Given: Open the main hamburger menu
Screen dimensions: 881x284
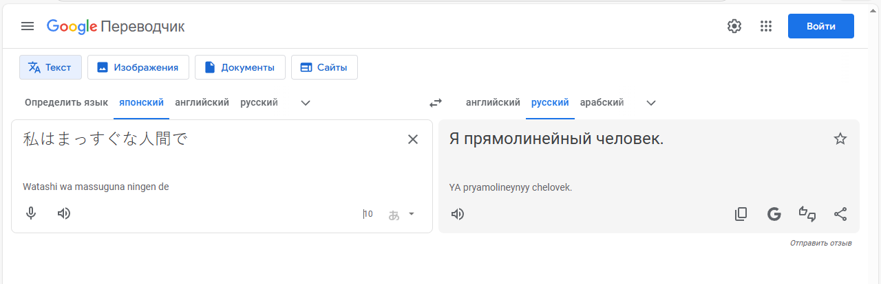Looking at the screenshot, I should (x=28, y=26).
